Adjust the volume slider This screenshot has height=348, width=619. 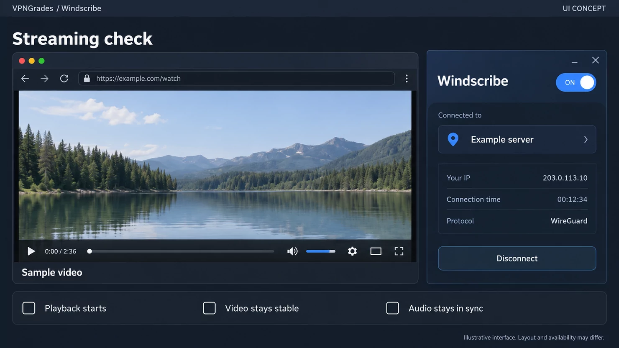pos(321,251)
